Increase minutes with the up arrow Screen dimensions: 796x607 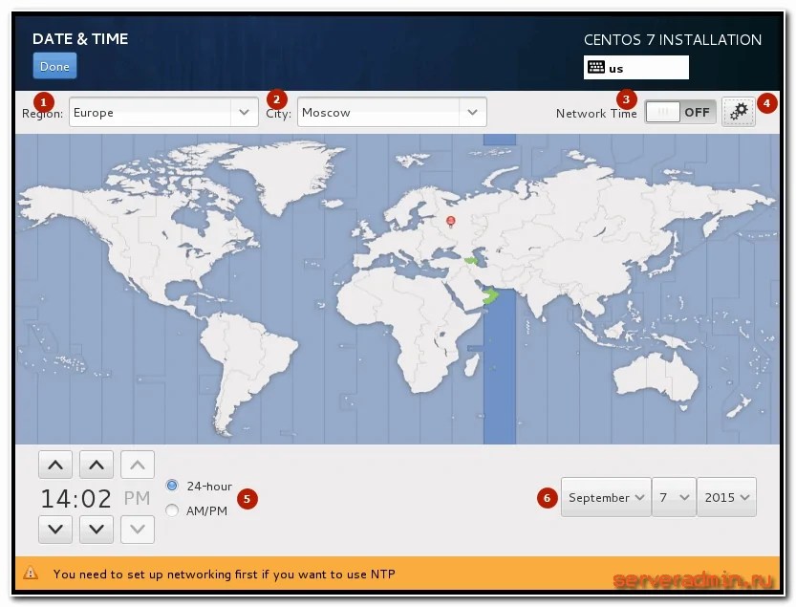97,466
